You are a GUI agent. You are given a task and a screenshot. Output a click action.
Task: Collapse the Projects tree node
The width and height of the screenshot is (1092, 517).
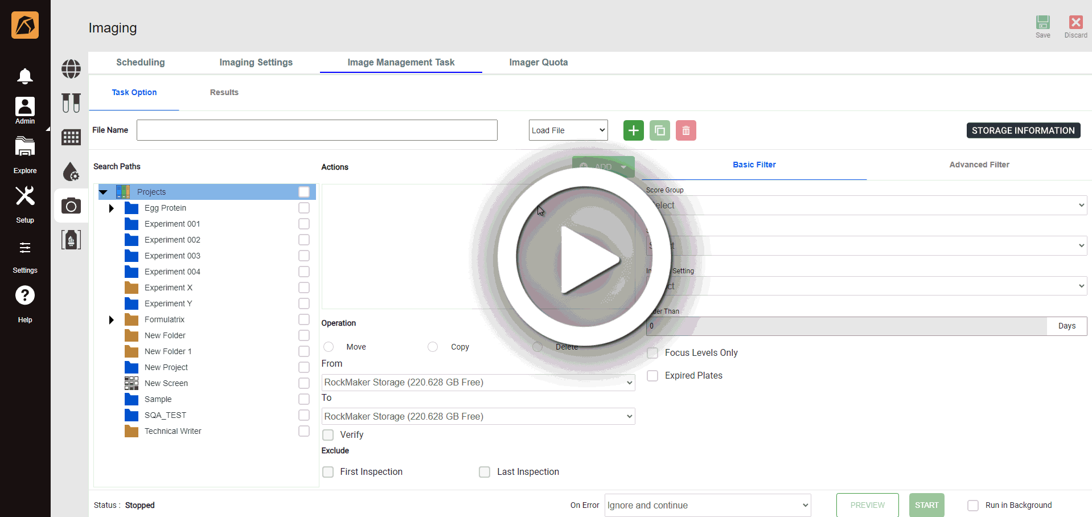pos(104,192)
